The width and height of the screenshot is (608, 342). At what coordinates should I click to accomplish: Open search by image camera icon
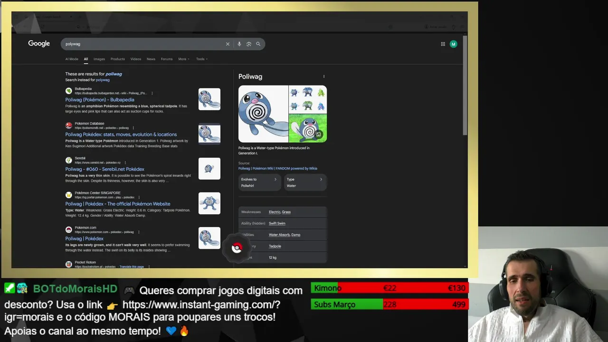tap(249, 44)
